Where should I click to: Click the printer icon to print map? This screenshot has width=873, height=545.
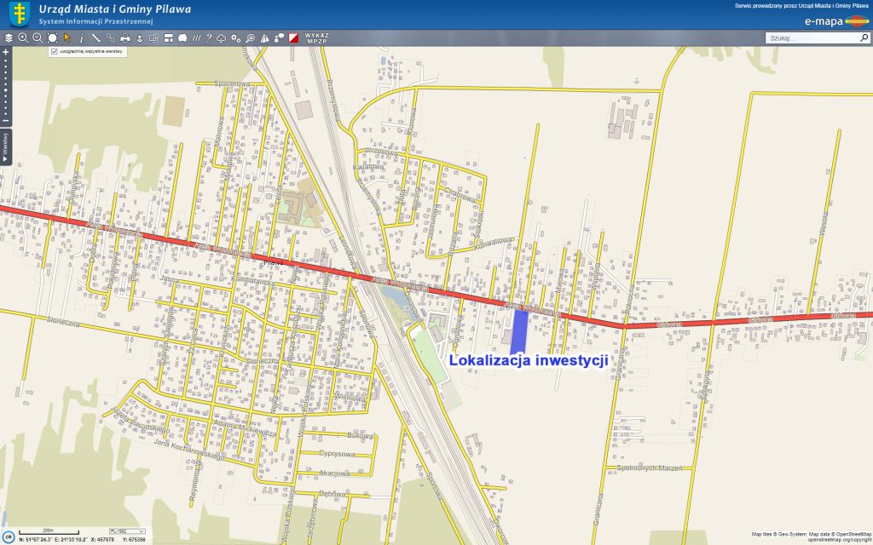(x=125, y=38)
